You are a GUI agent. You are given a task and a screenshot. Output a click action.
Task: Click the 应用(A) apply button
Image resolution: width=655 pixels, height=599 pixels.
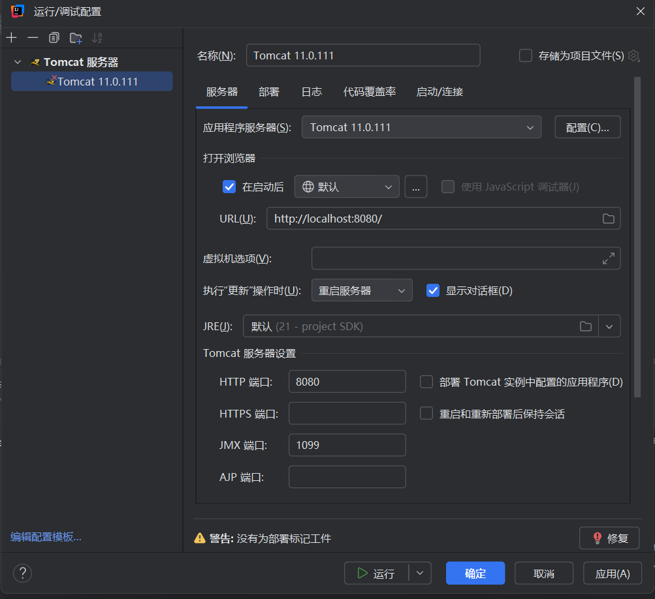(613, 573)
